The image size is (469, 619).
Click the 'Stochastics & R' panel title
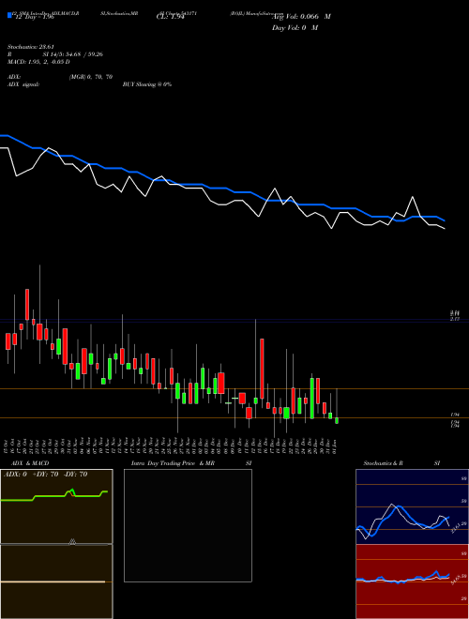pos(384,463)
